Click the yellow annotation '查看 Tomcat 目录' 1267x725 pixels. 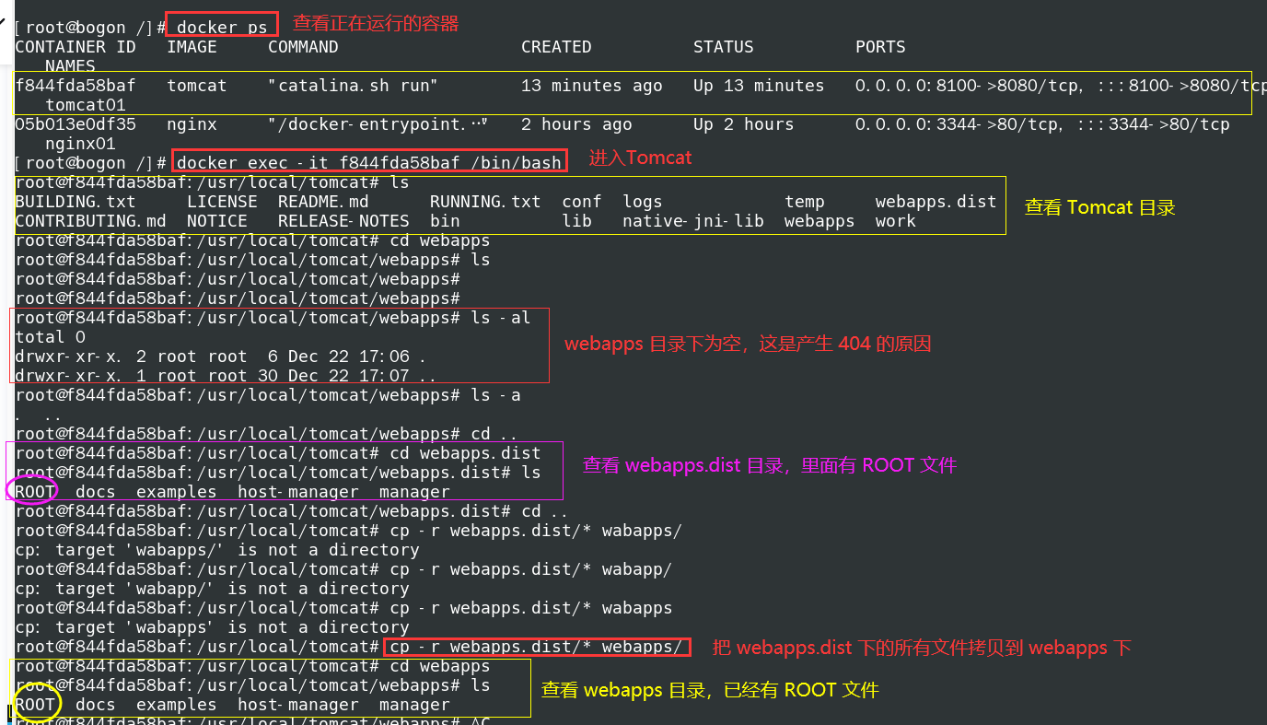(1099, 207)
